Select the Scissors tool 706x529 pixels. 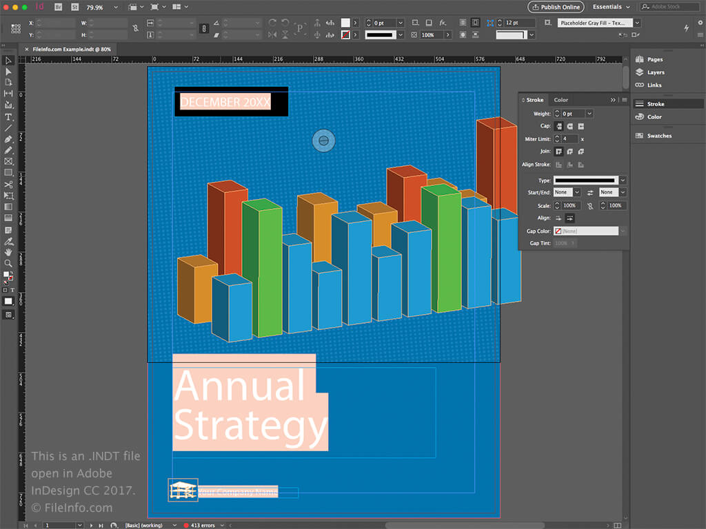[x=8, y=185]
